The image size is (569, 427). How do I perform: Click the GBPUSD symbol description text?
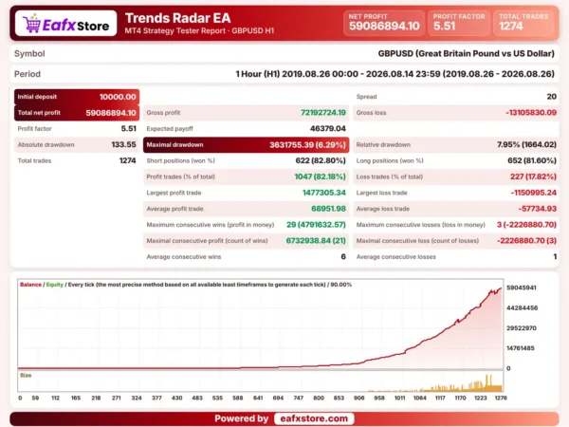(466, 53)
